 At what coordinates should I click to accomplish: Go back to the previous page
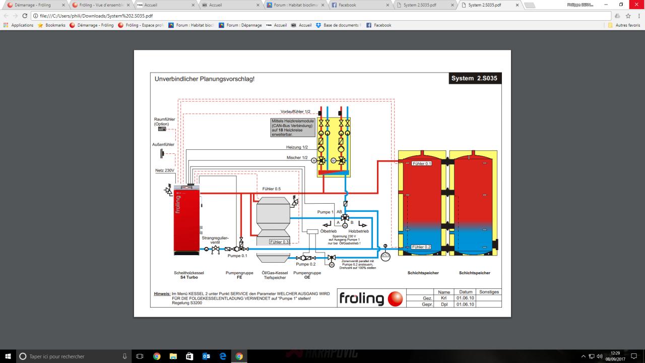point(7,16)
